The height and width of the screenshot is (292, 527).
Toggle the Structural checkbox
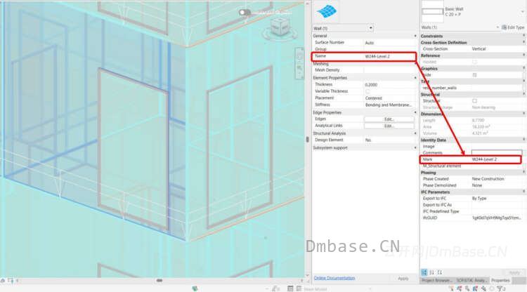[x=474, y=100]
